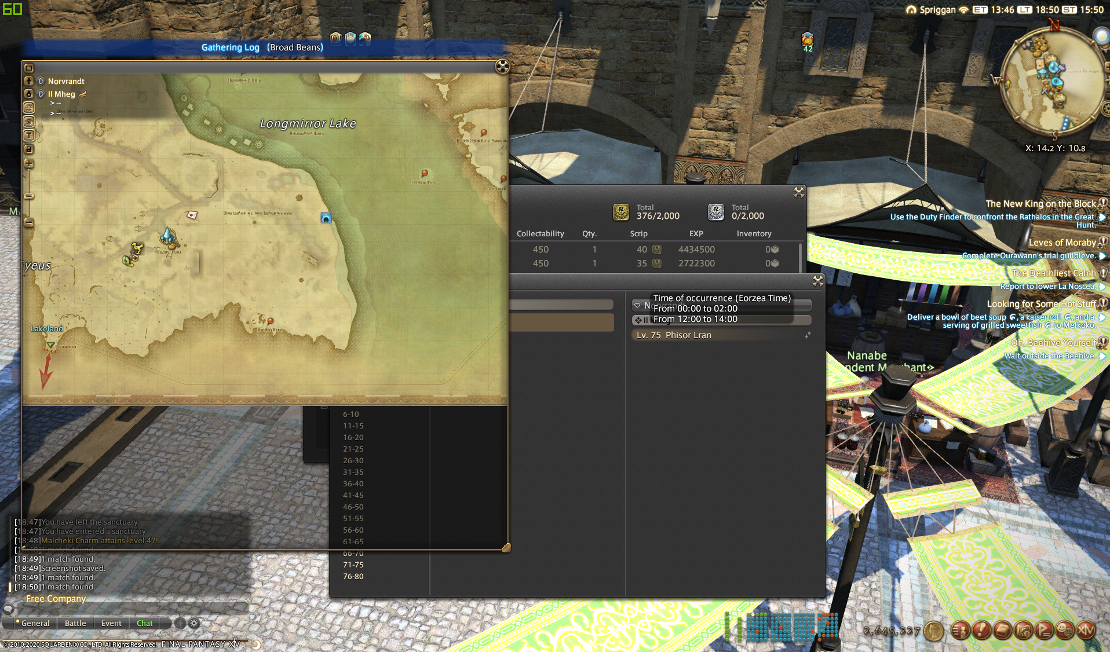
Task: Click the Lakeland zone exit label
Action: click(47, 328)
